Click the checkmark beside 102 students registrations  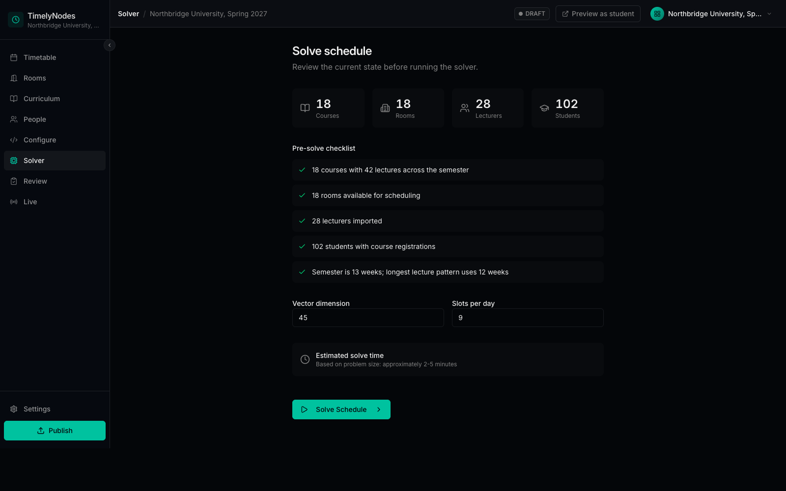pos(302,246)
